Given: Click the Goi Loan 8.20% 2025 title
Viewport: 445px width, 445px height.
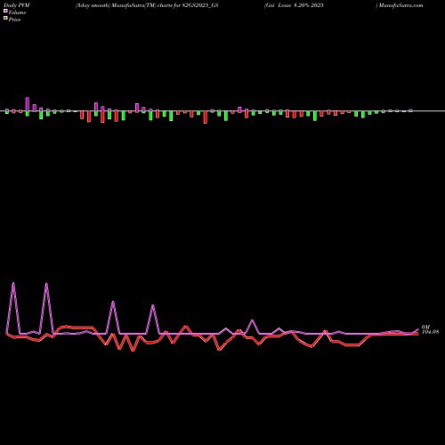Looking at the screenshot, I should click(294, 5).
